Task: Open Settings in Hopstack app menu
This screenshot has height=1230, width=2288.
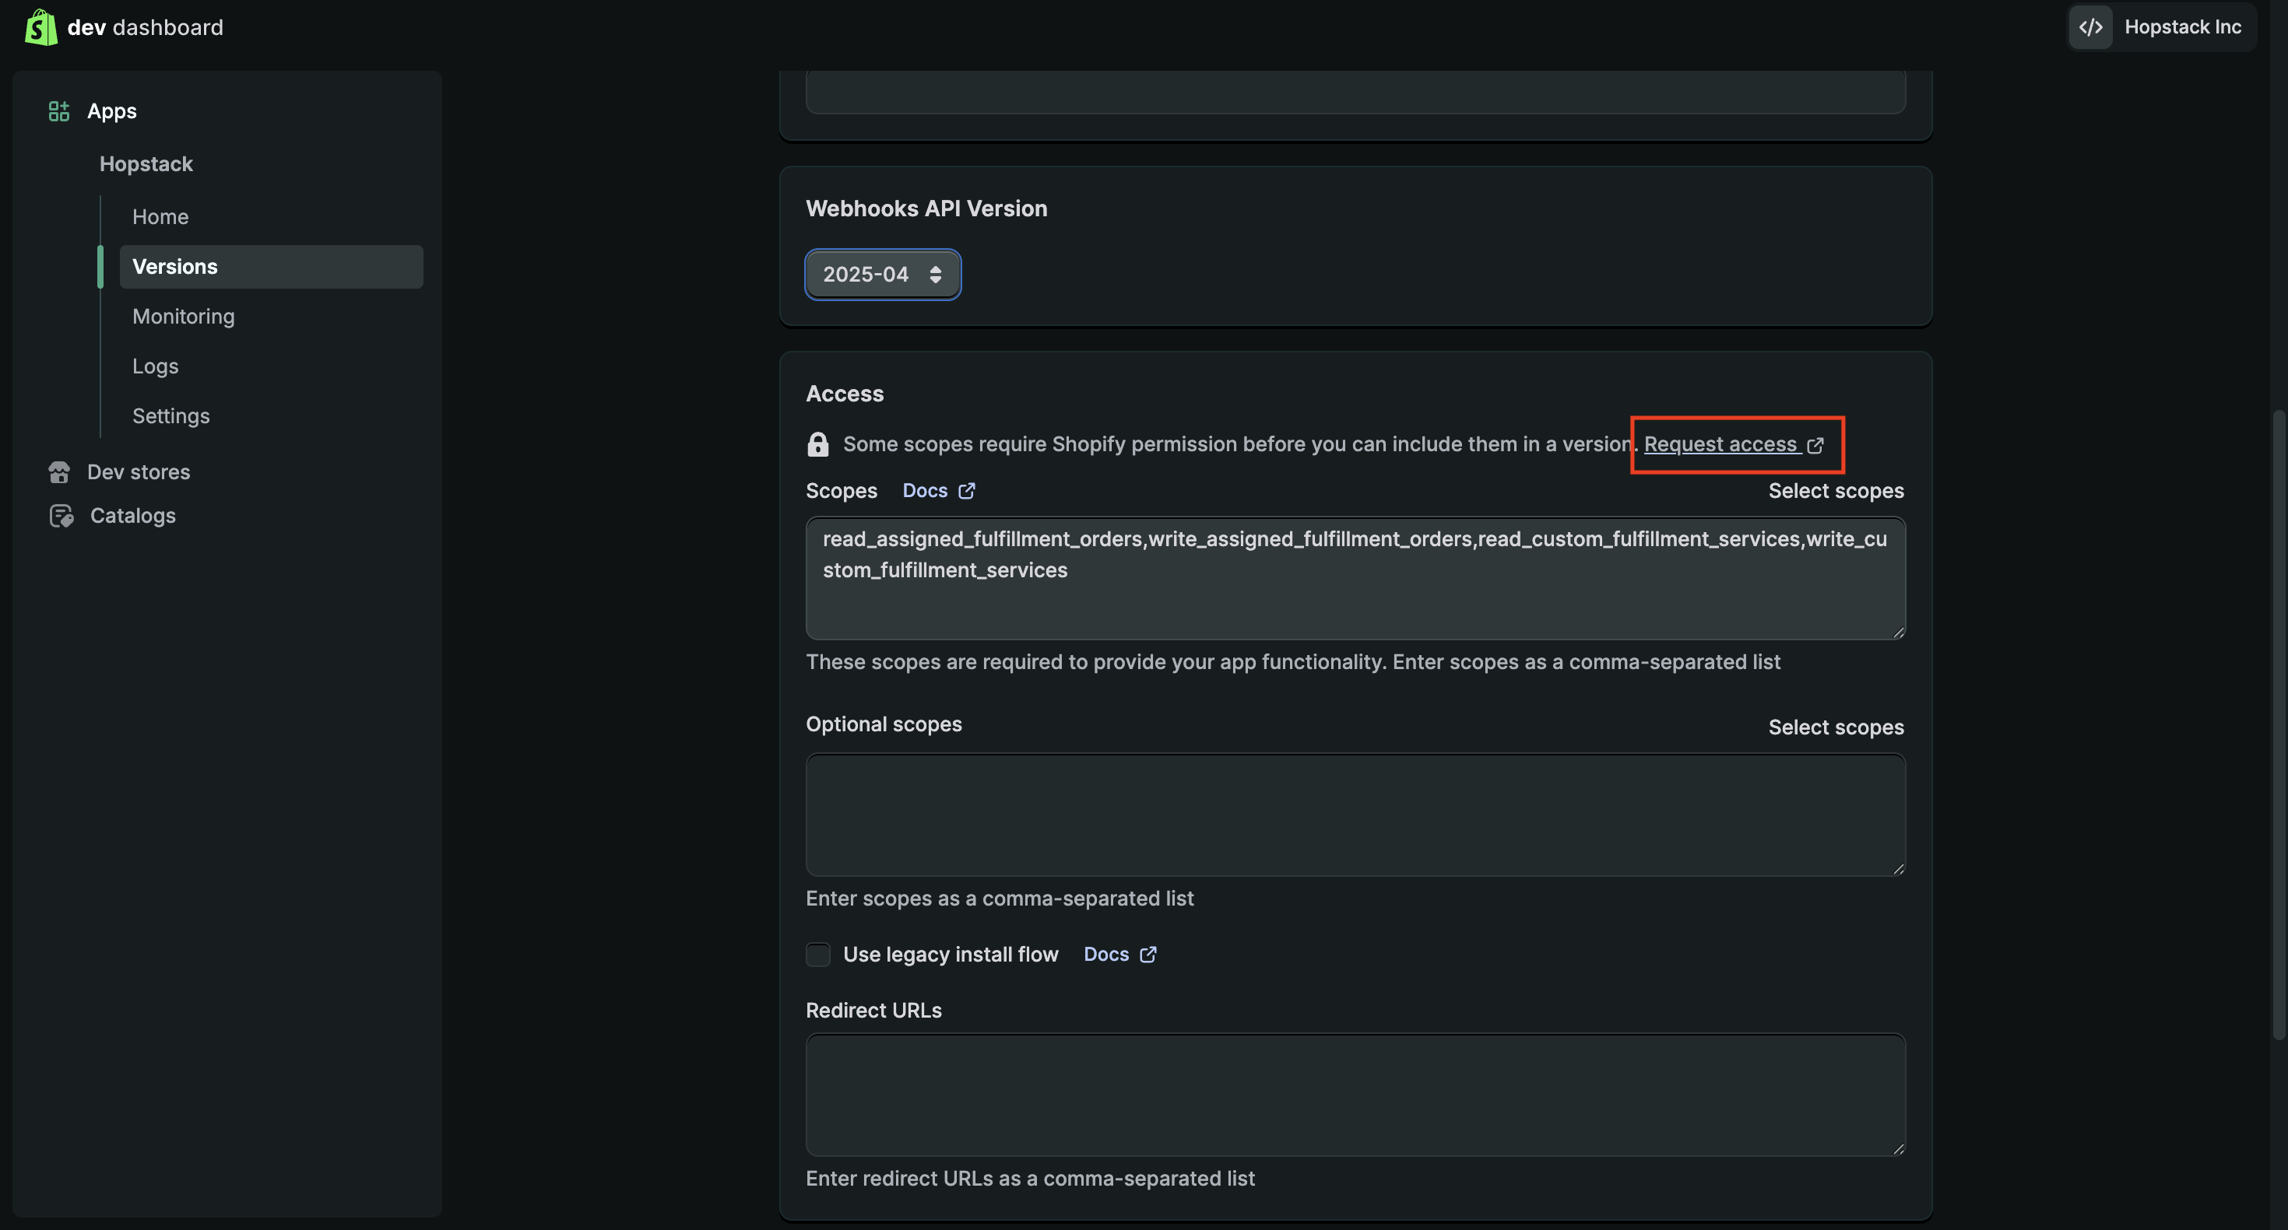Action: pyautogui.click(x=170, y=416)
